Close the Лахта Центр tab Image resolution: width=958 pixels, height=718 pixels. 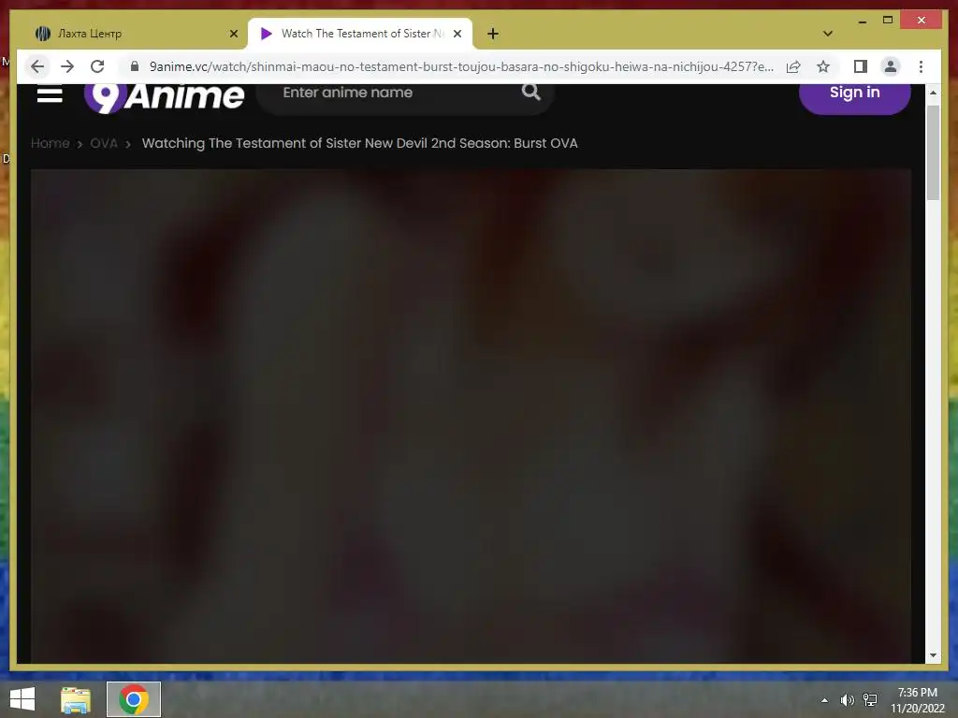(233, 34)
